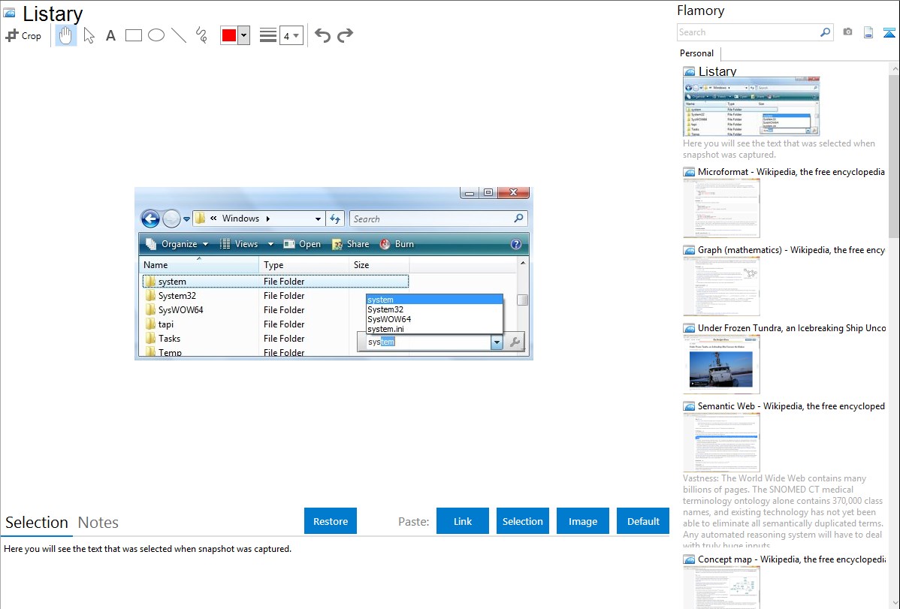900x609 pixels.
Task: Click the "Semantic Web - Wikipedia" title
Action: [x=791, y=406]
